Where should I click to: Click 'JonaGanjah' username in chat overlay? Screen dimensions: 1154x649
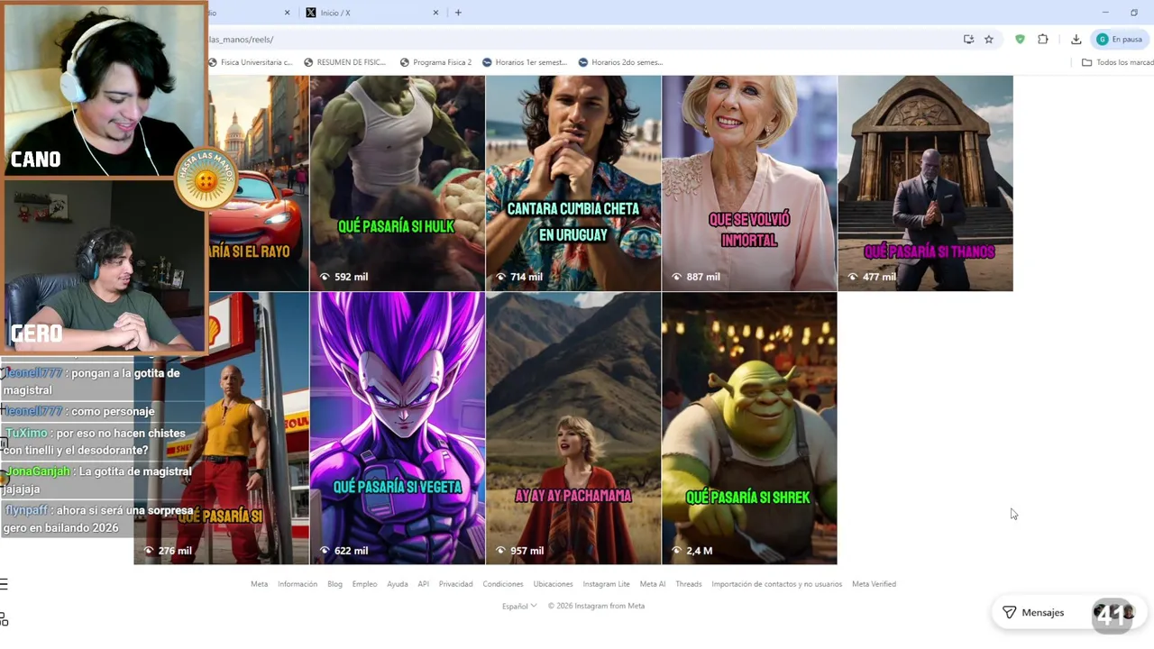[x=38, y=471]
